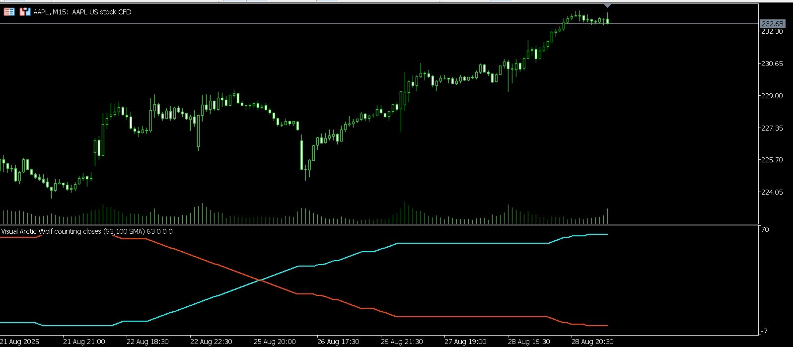Click the '26 Aug 21:30' time label

pyautogui.click(x=402, y=342)
